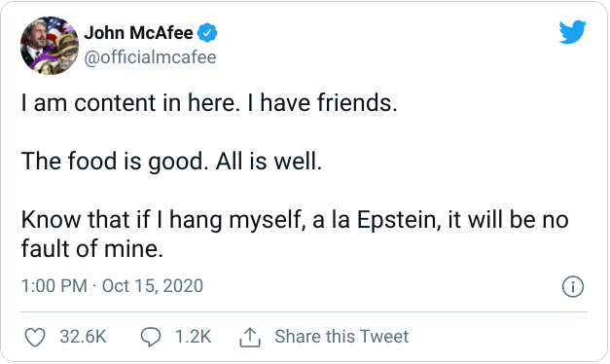Screen dimensions: 610x364
Task: Click the blue verified badge
Action: (x=207, y=33)
